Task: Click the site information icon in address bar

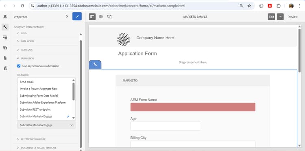Action: tap(33, 6)
